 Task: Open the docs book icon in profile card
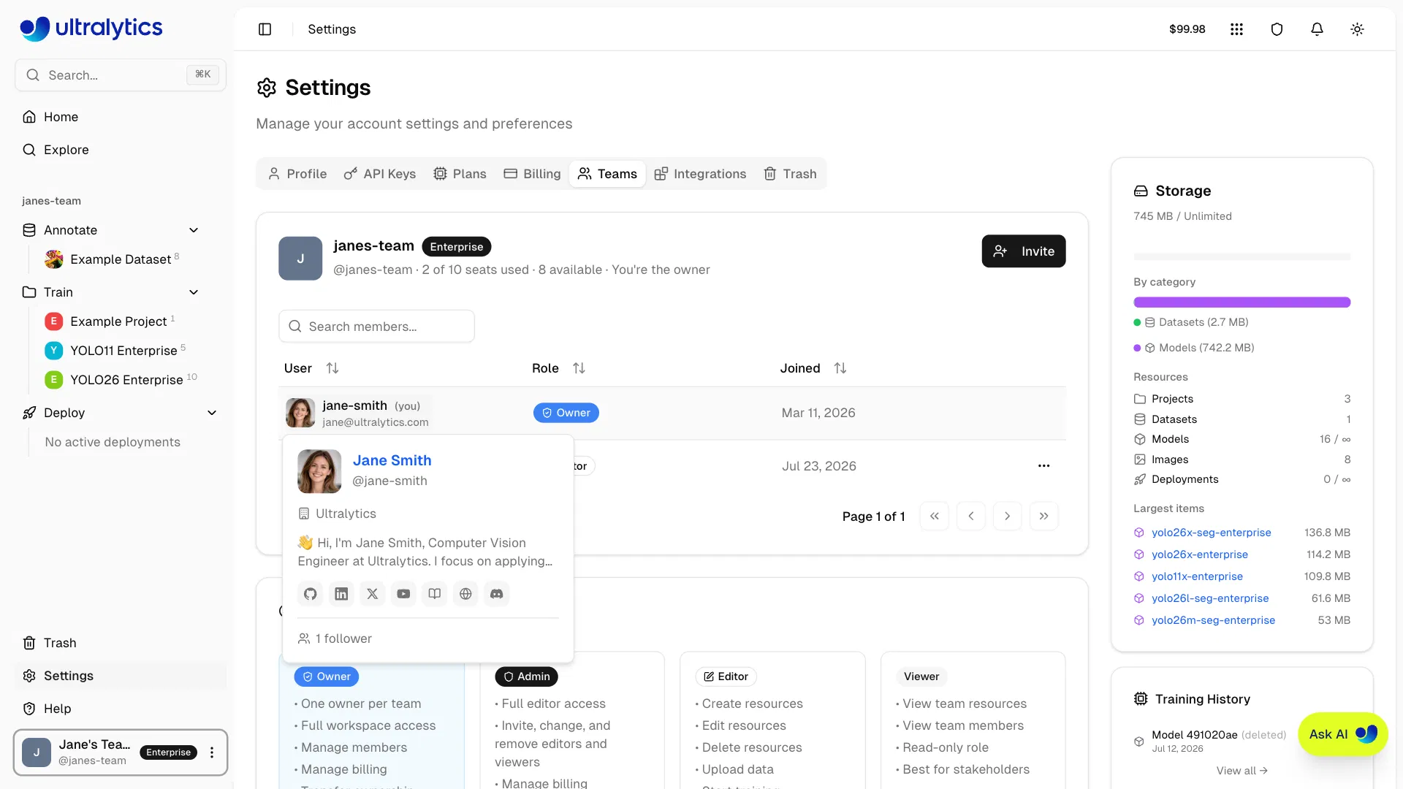coord(435,594)
